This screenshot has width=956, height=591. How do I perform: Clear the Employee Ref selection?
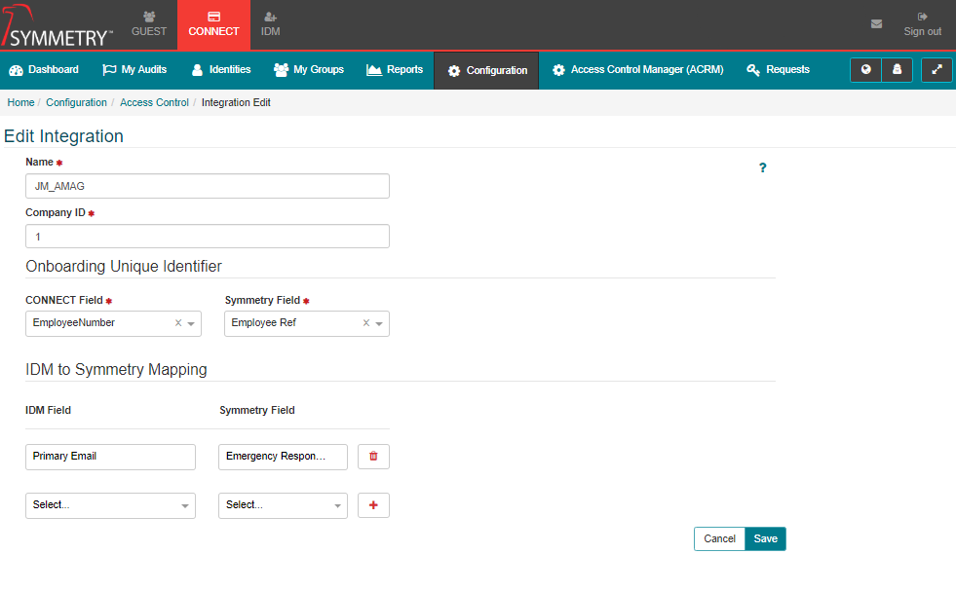pyautogui.click(x=365, y=323)
